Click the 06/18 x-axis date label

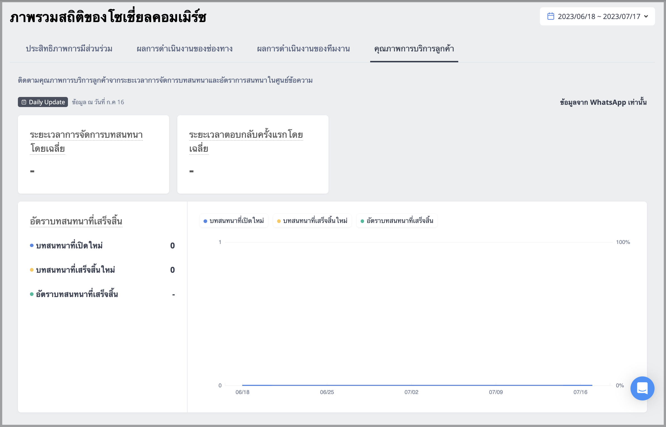click(242, 392)
